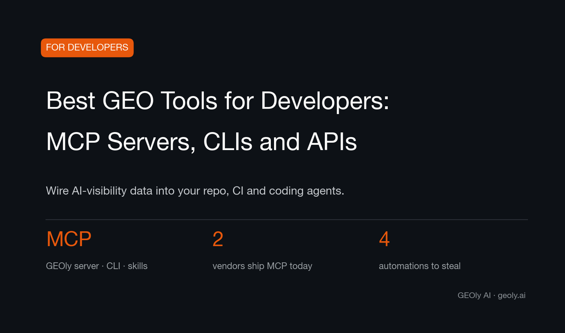
Task: Click the orange number '4' stat
Action: click(384, 239)
